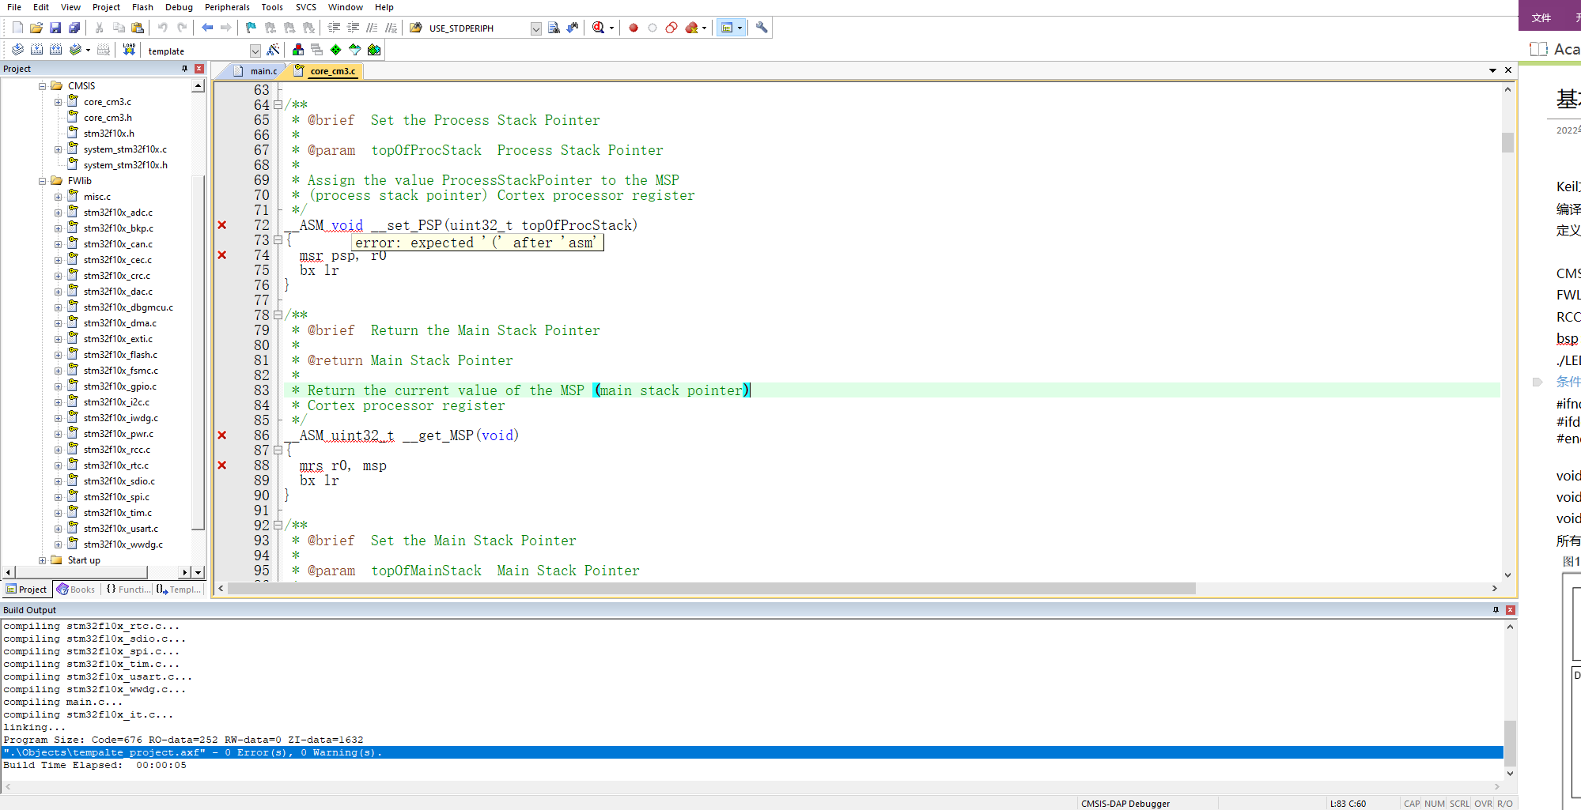This screenshot has width=1581, height=810.
Task: Insert a breakpoint with the red dot icon
Action: (634, 28)
